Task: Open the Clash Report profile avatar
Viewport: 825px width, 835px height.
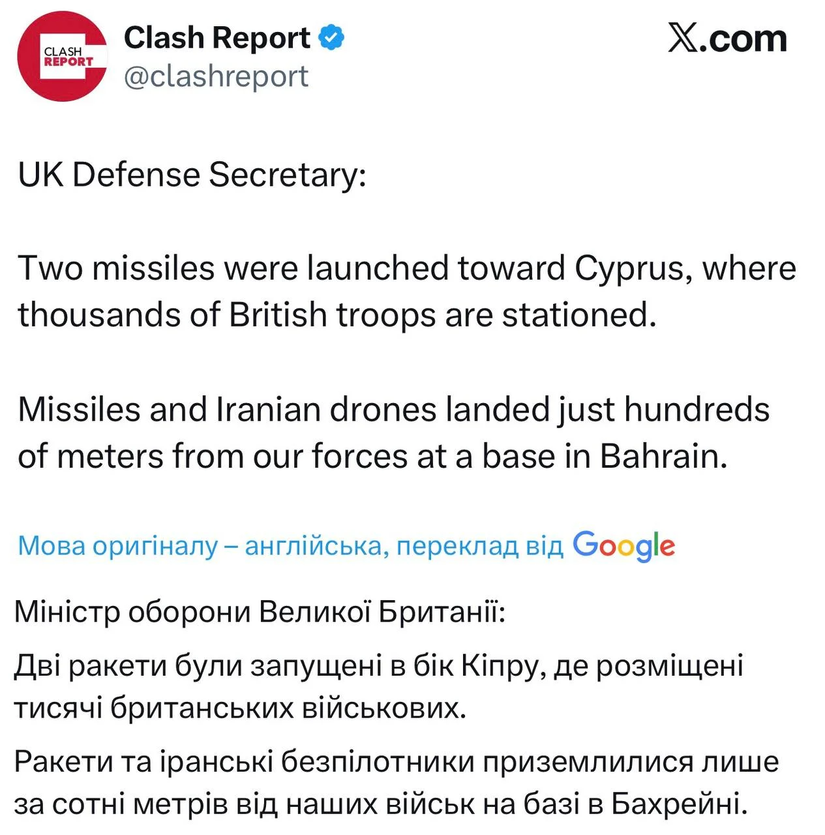Action: 62,57
